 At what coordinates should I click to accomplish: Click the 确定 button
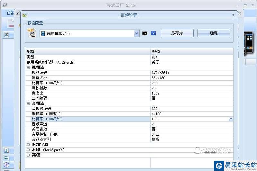pyautogui.click(x=214, y=33)
